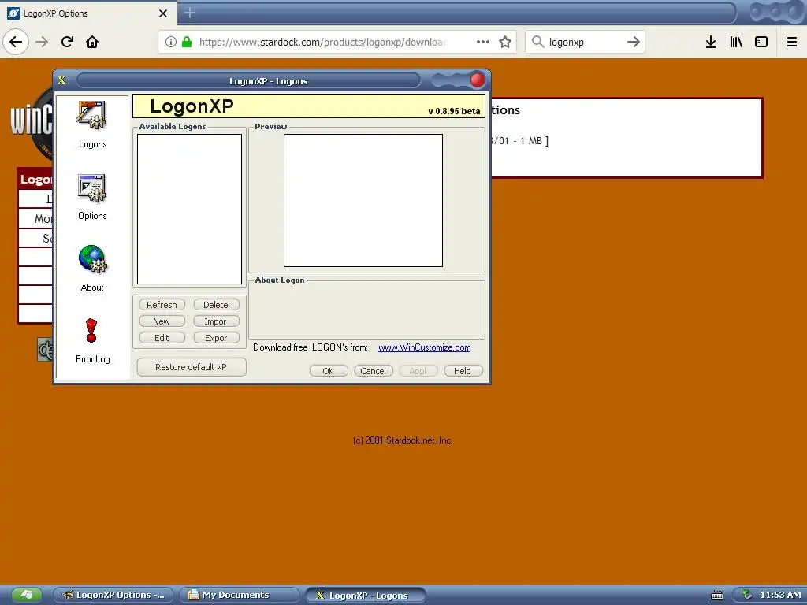Open page actions three-dots menu

point(483,42)
